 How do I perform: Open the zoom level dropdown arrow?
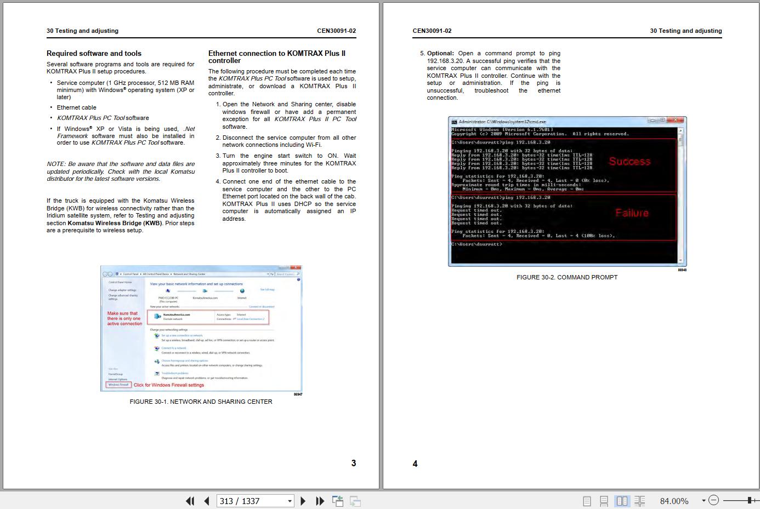point(704,501)
